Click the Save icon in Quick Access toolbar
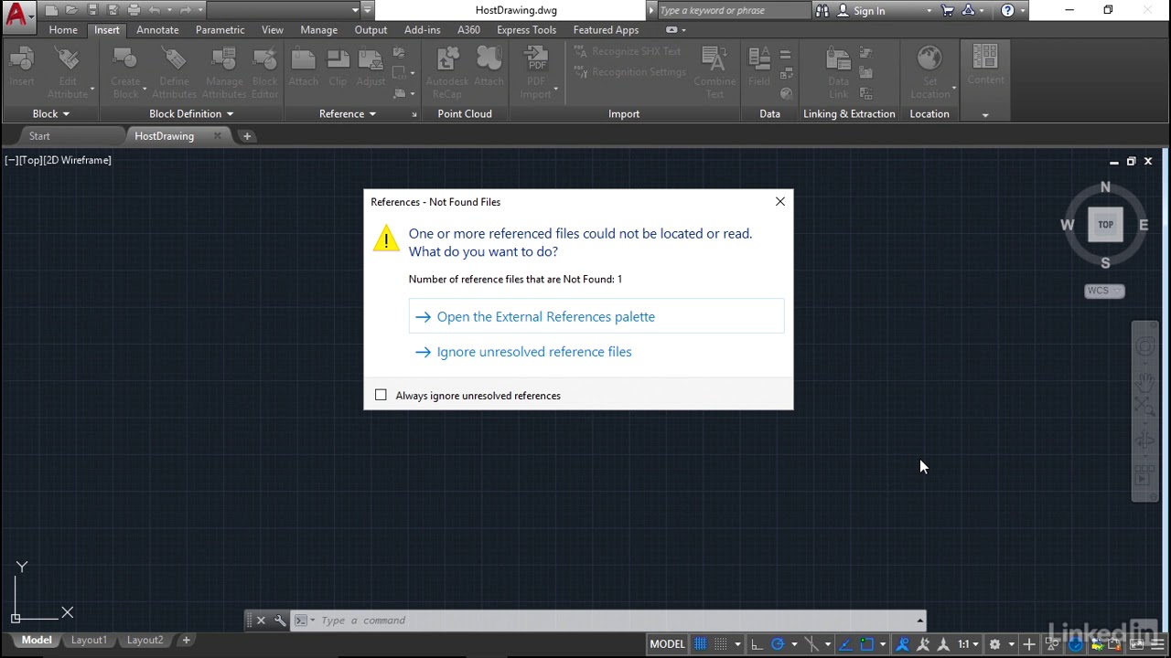 [x=92, y=10]
